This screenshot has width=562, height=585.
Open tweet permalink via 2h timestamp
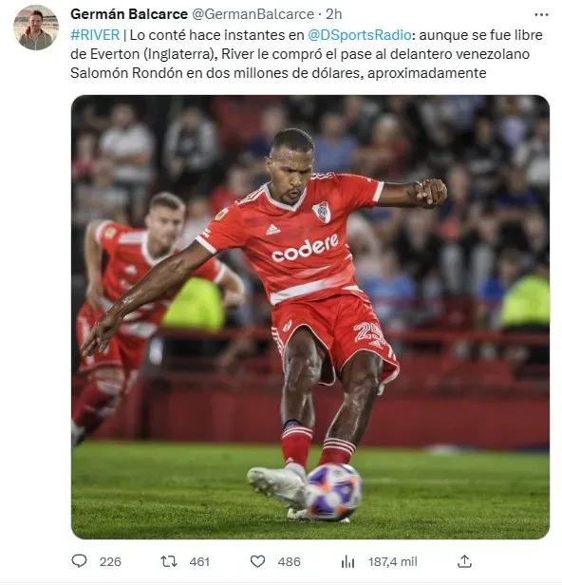pos(334,14)
